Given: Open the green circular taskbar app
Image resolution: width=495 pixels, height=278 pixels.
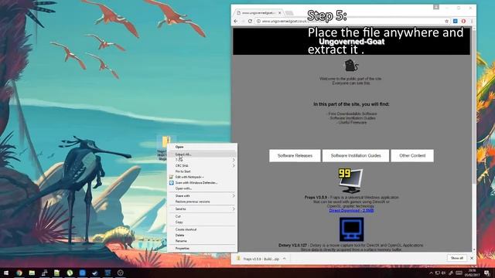Looking at the screenshot, I should click(70, 273).
